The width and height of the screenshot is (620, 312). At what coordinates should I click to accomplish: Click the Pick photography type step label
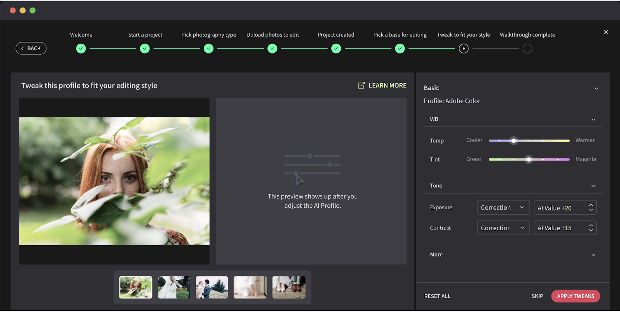[x=208, y=35]
